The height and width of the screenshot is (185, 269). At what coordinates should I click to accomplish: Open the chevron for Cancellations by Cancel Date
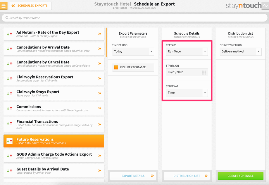click(x=99, y=63)
